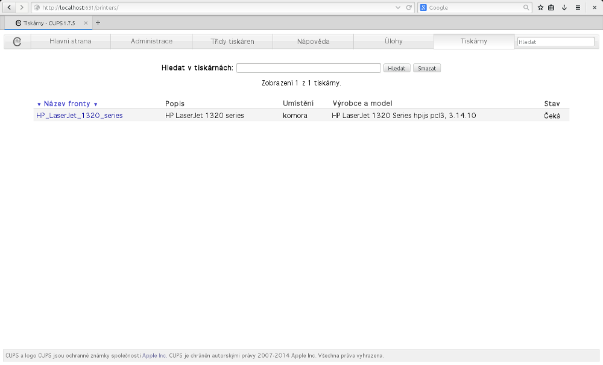Open the Administrace tab

pos(151,42)
